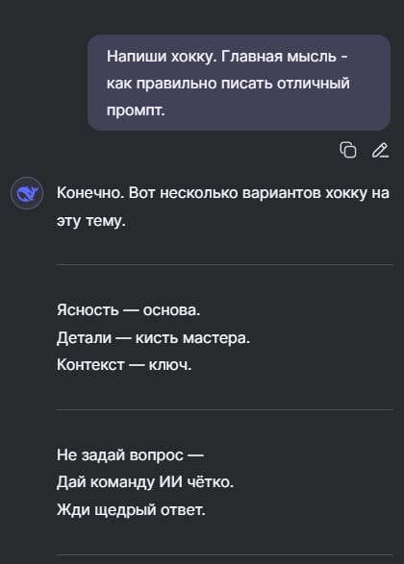Viewport: 404px width, 564px height.
Task: Click the line 'Контекст — ключ.'
Action: pyautogui.click(x=124, y=365)
